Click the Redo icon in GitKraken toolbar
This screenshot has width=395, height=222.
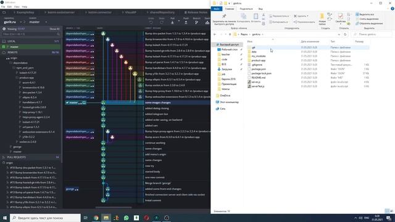pyautogui.click(x=162, y=22)
